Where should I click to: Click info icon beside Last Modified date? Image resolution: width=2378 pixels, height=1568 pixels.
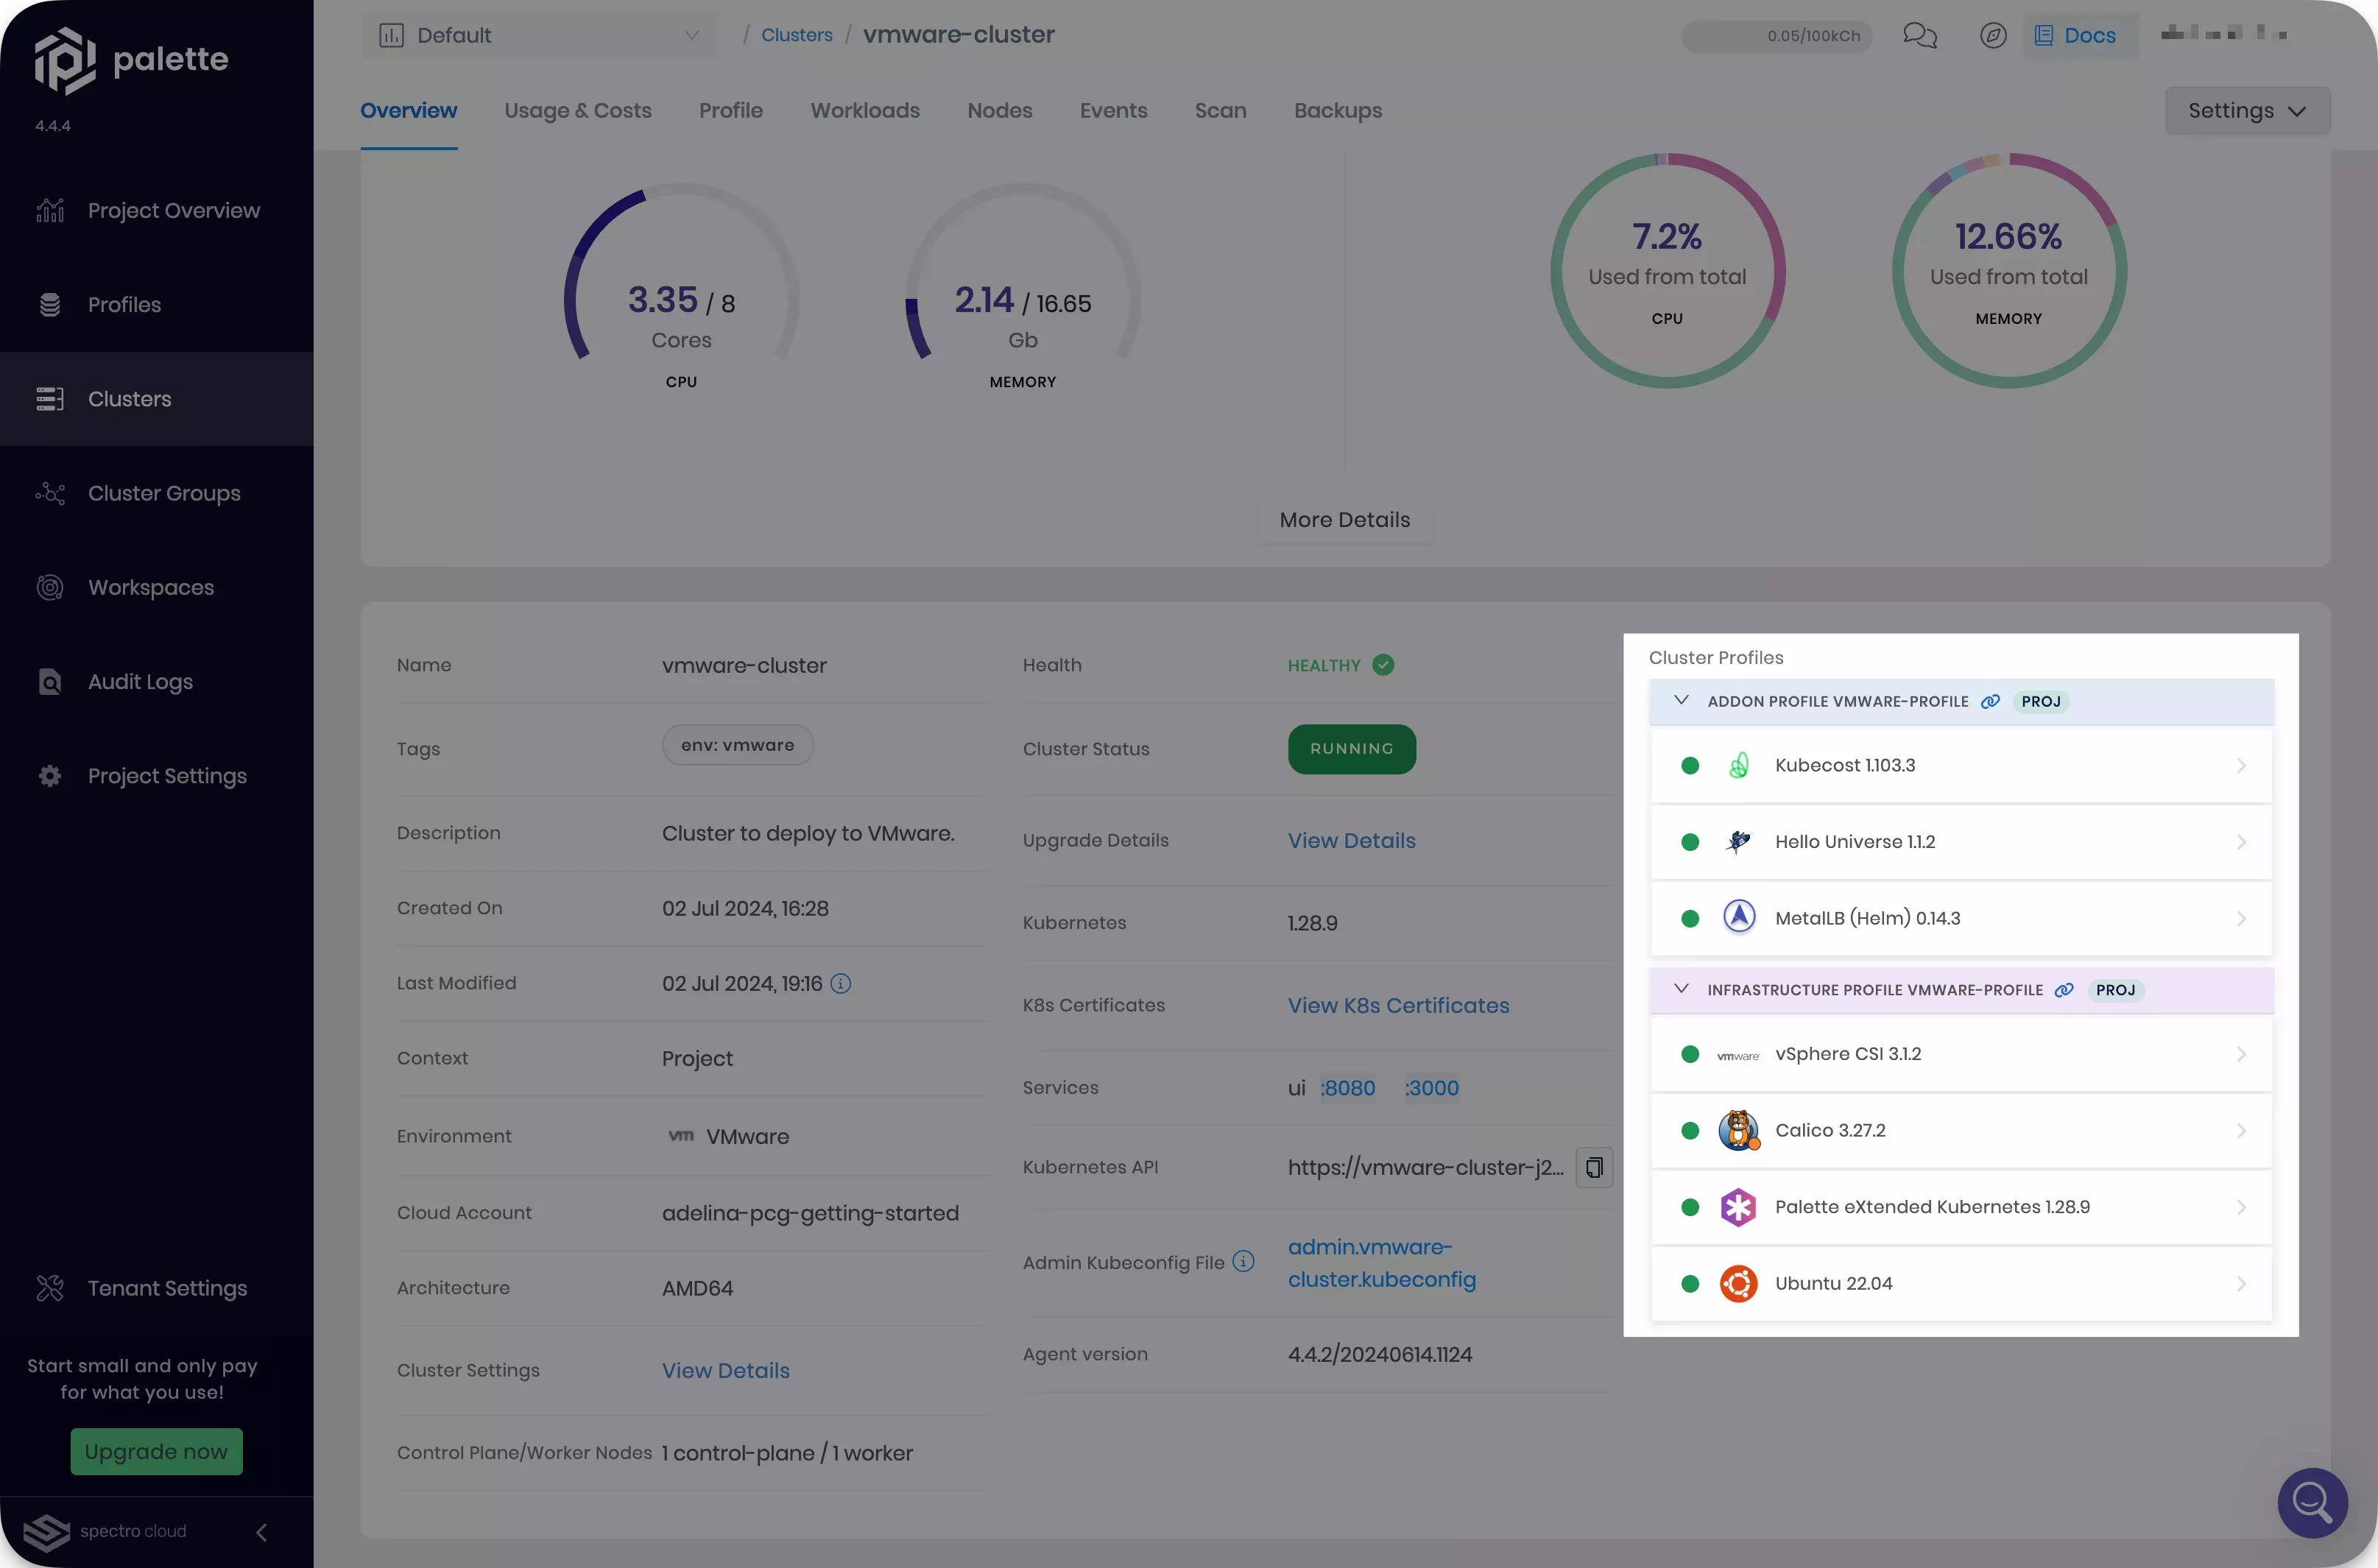coord(841,984)
